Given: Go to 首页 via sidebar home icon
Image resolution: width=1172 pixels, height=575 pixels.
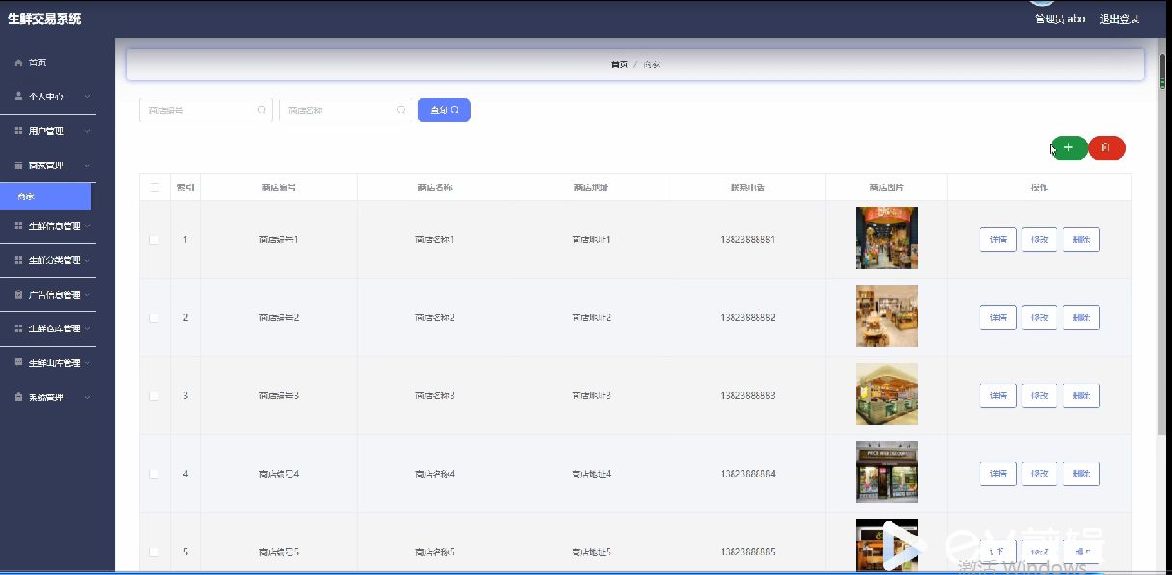Looking at the screenshot, I should [19, 63].
